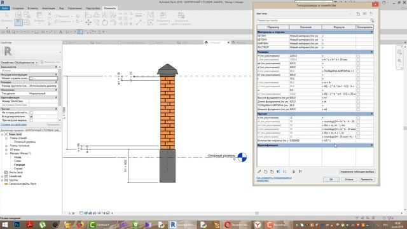Switch to 'Создание' ribbon tab
The width and height of the screenshot is (407, 229).
tap(18, 8)
